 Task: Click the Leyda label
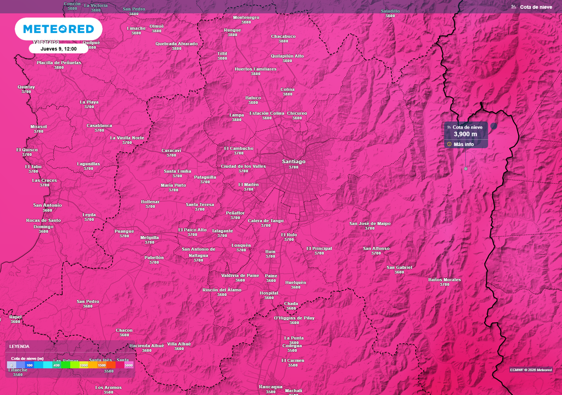(89, 215)
